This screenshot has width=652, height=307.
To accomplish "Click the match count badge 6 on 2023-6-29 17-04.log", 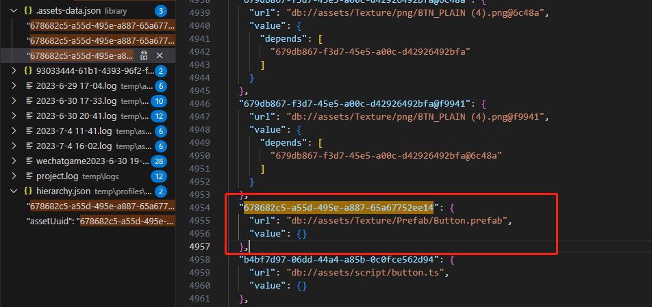I will click(160, 86).
